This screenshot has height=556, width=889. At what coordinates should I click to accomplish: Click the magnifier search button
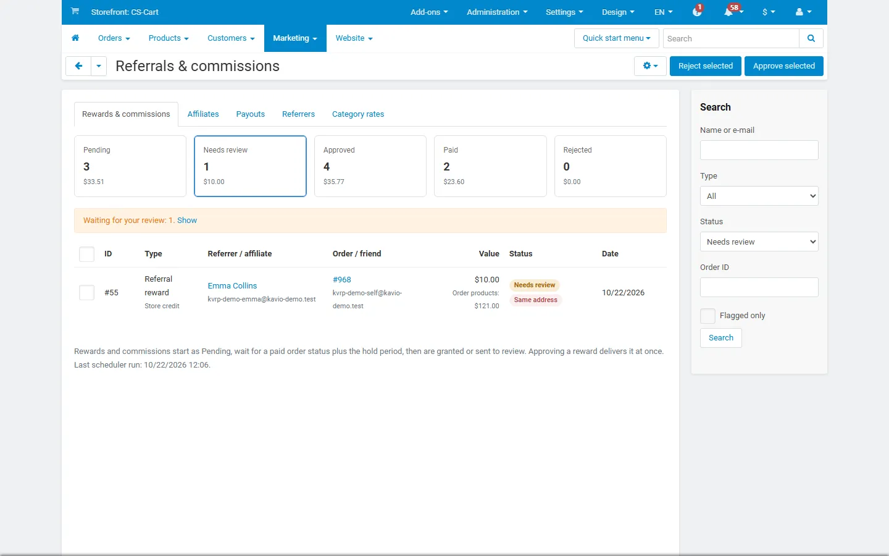pyautogui.click(x=811, y=38)
